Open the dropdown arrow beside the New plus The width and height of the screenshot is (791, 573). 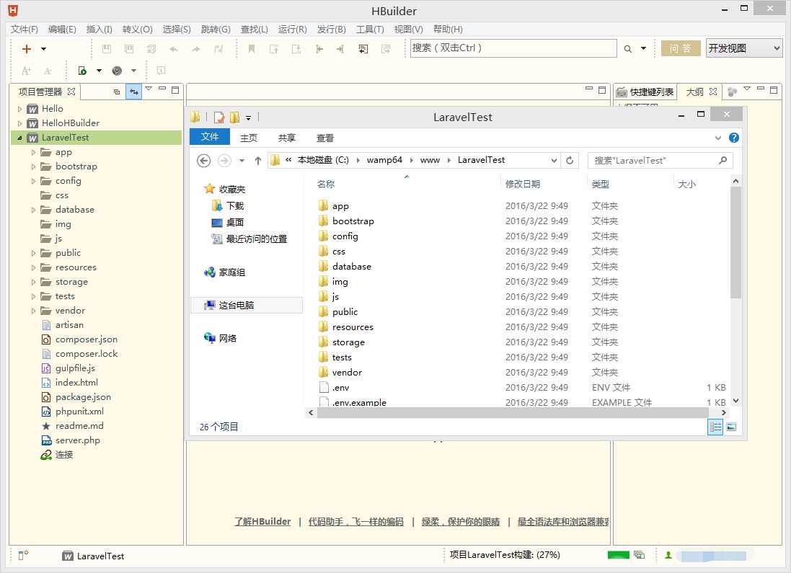point(43,49)
